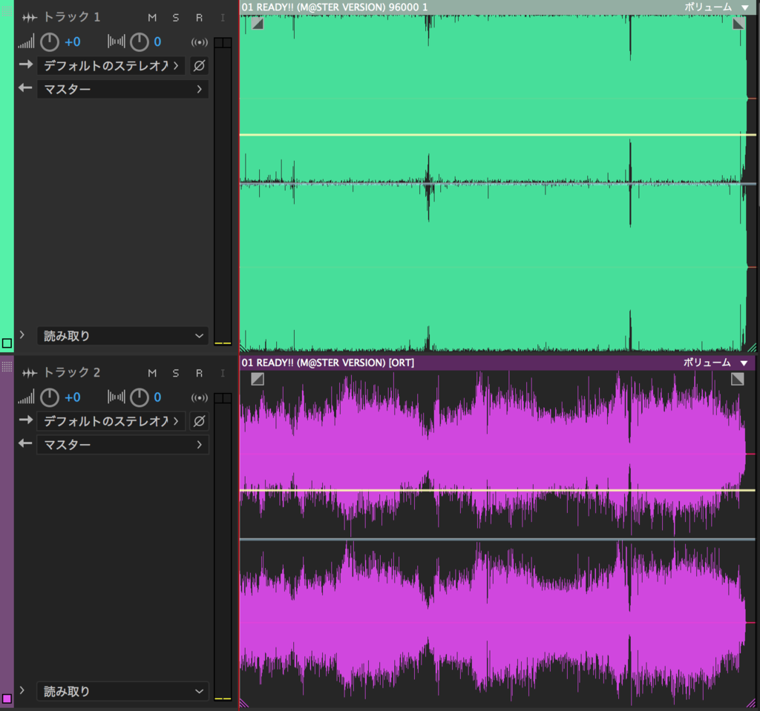Viewport: 760px width, 711px height.
Task: Click Track 1 waveform icon beside name
Action: pos(30,18)
